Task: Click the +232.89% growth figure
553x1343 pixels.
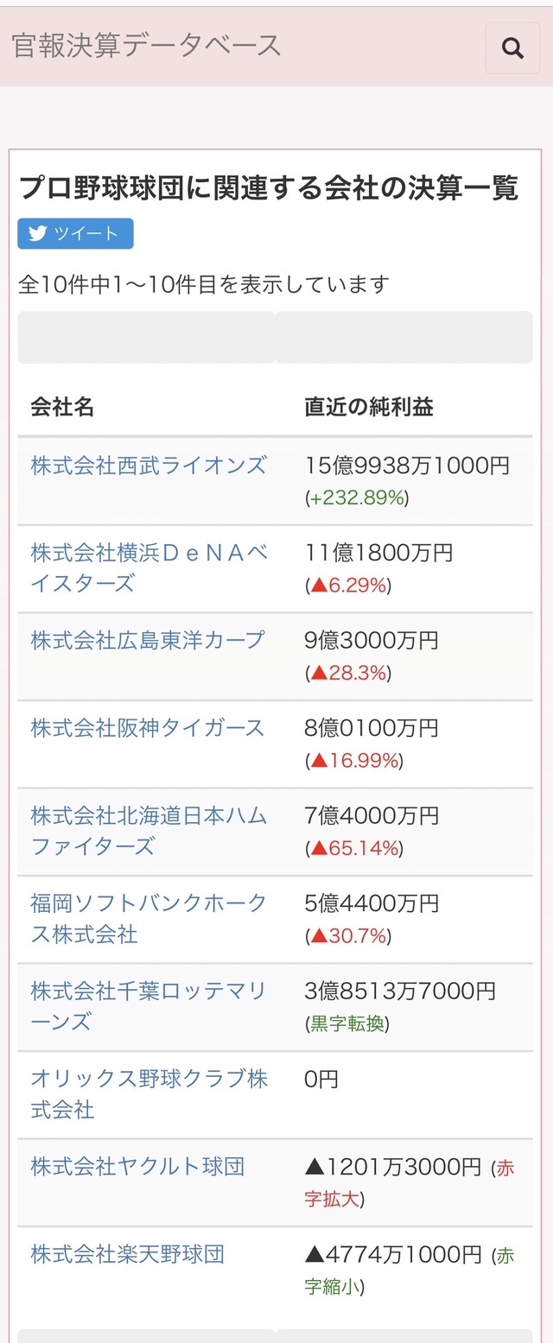Action: [357, 498]
